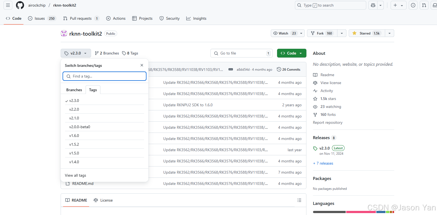Open the 26 Commits history

click(x=289, y=69)
